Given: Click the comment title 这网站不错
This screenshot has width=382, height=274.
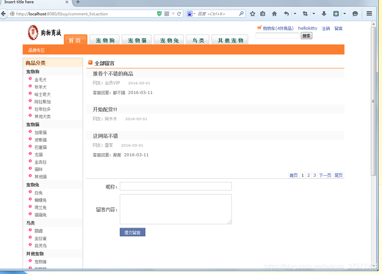Looking at the screenshot, I should (105, 136).
